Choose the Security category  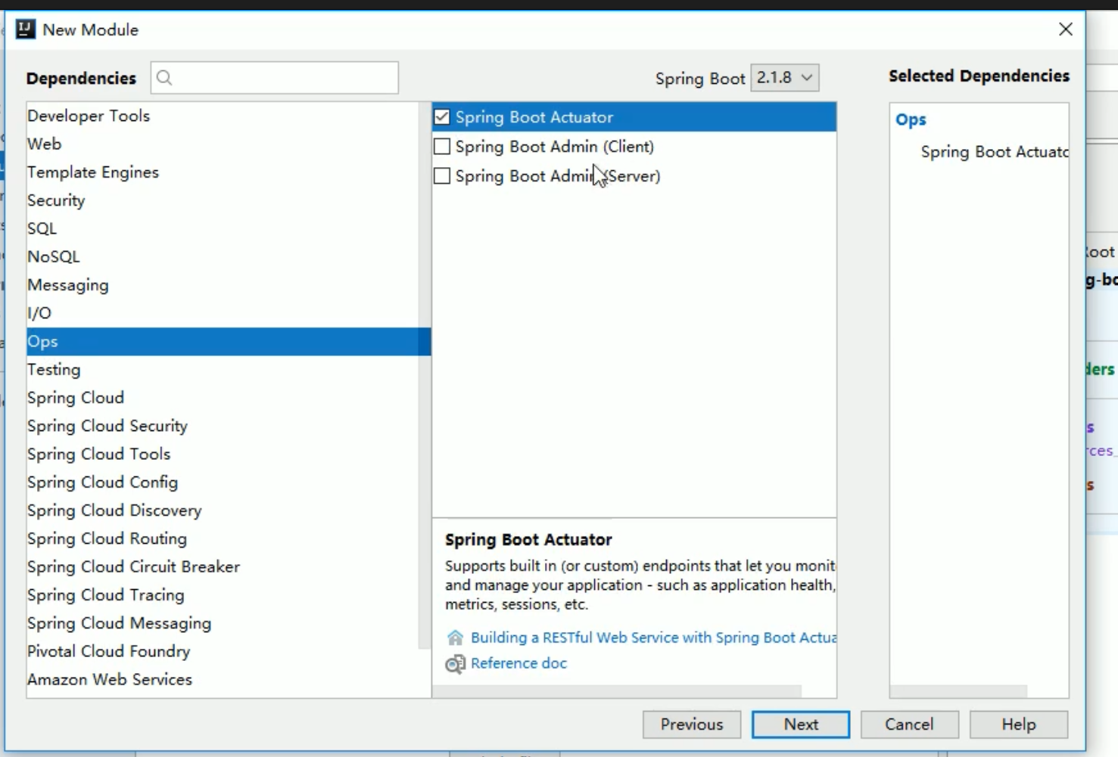coord(56,200)
